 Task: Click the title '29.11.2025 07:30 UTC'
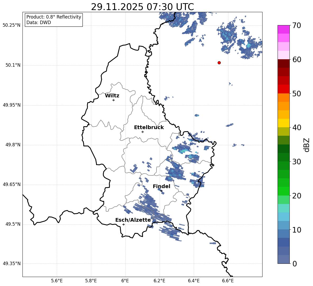tap(142, 7)
